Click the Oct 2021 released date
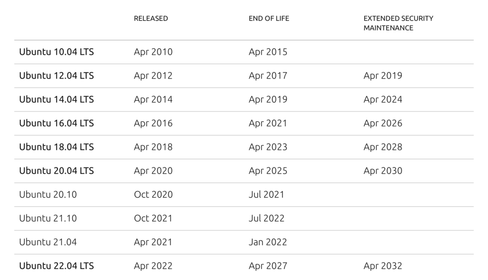Screen dimensions: 488x280 pyautogui.click(x=153, y=219)
